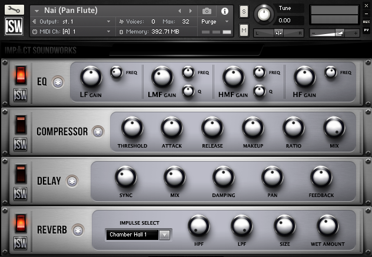This screenshot has height=257, width=372.
Task: Disable the Reverb power switch
Action: click(x=21, y=223)
